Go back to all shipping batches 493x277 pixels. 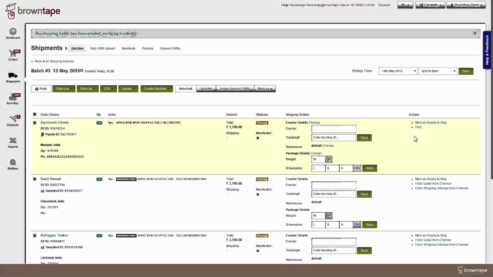(52, 61)
